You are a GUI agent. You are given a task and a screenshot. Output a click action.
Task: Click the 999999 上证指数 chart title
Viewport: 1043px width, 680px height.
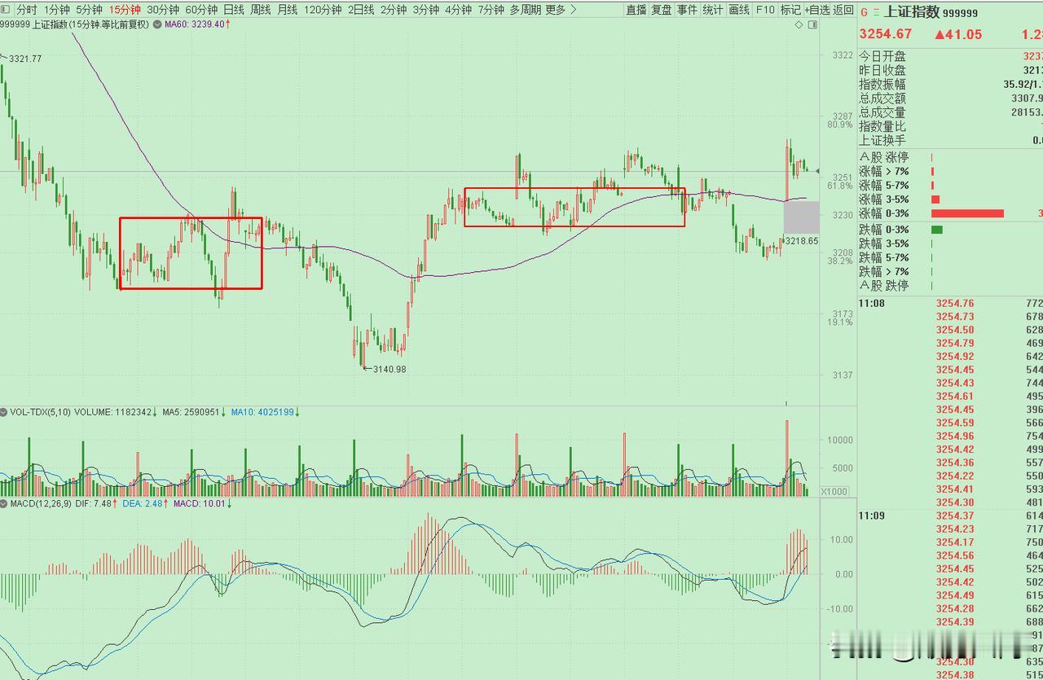point(74,24)
